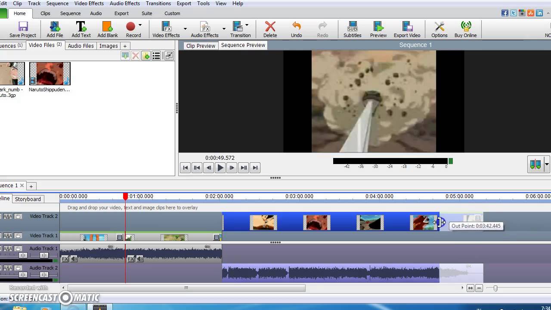Click the place-on-sequence green arrow icon in bin

pos(125,56)
